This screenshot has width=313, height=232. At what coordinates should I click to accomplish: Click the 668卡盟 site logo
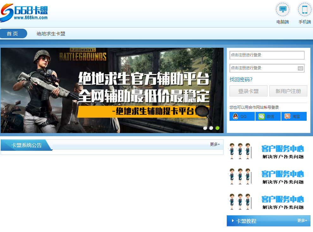pyautogui.click(x=24, y=12)
